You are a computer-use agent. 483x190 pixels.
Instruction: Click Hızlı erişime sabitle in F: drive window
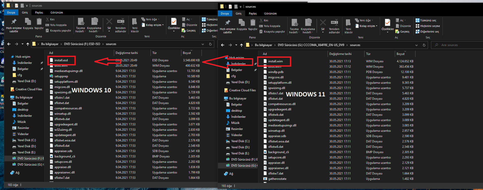[14, 25]
